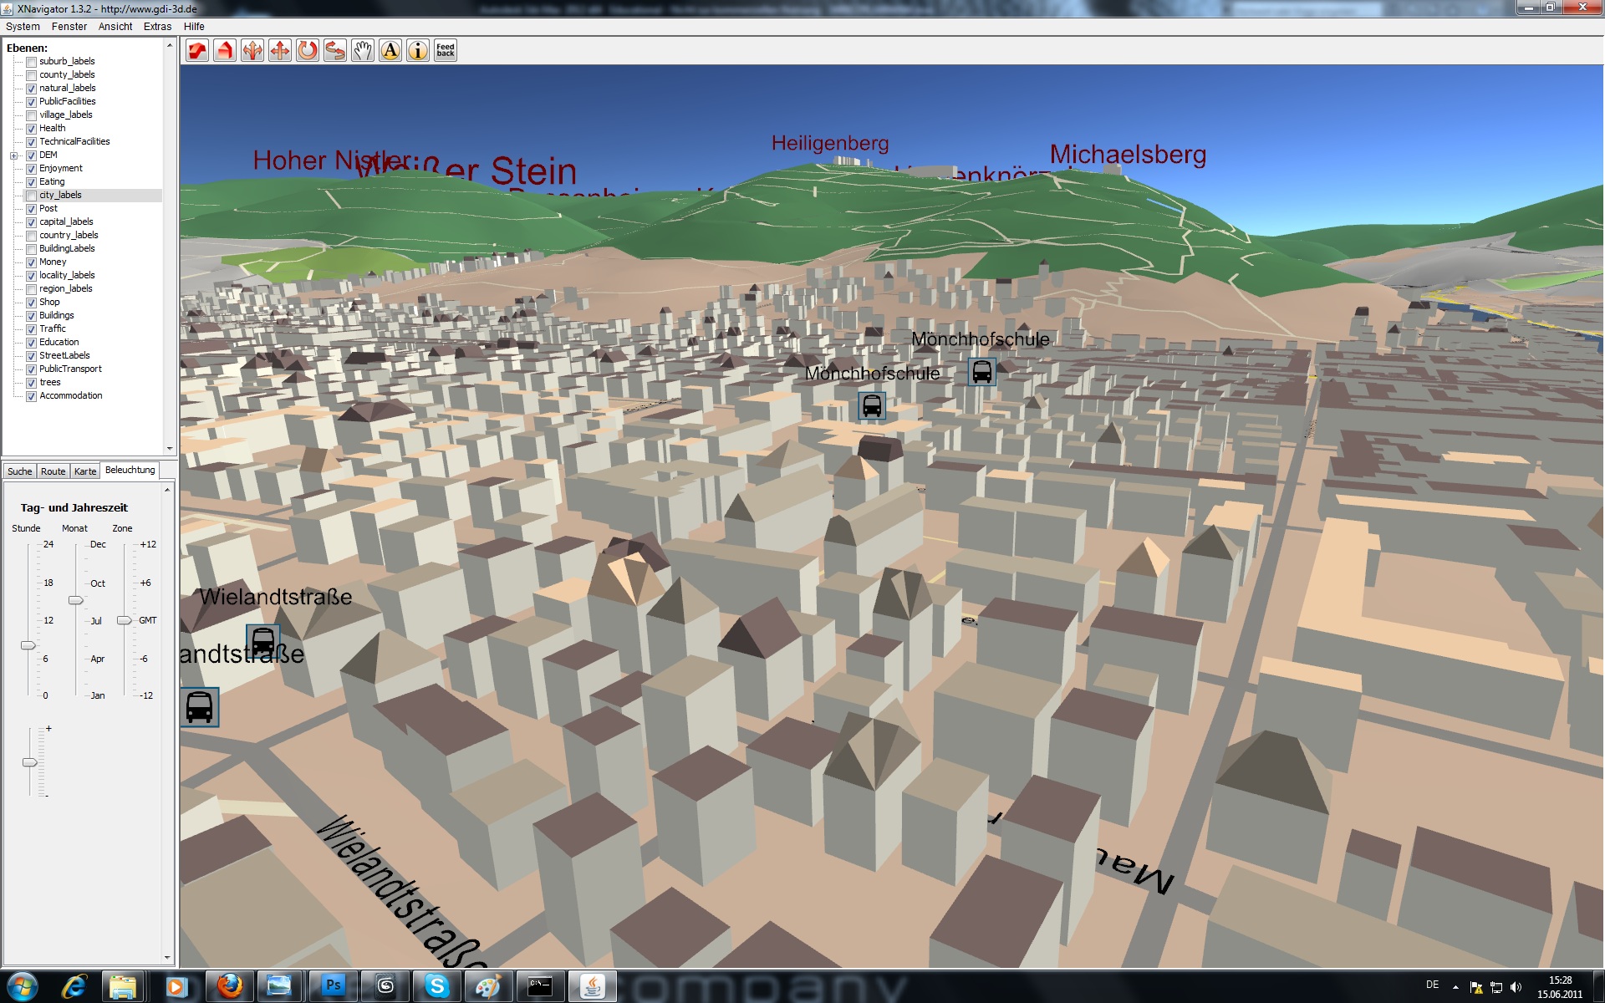Viewport: 1605px width, 1003px height.
Task: Click the DE language indicator in tray
Action: [1432, 985]
